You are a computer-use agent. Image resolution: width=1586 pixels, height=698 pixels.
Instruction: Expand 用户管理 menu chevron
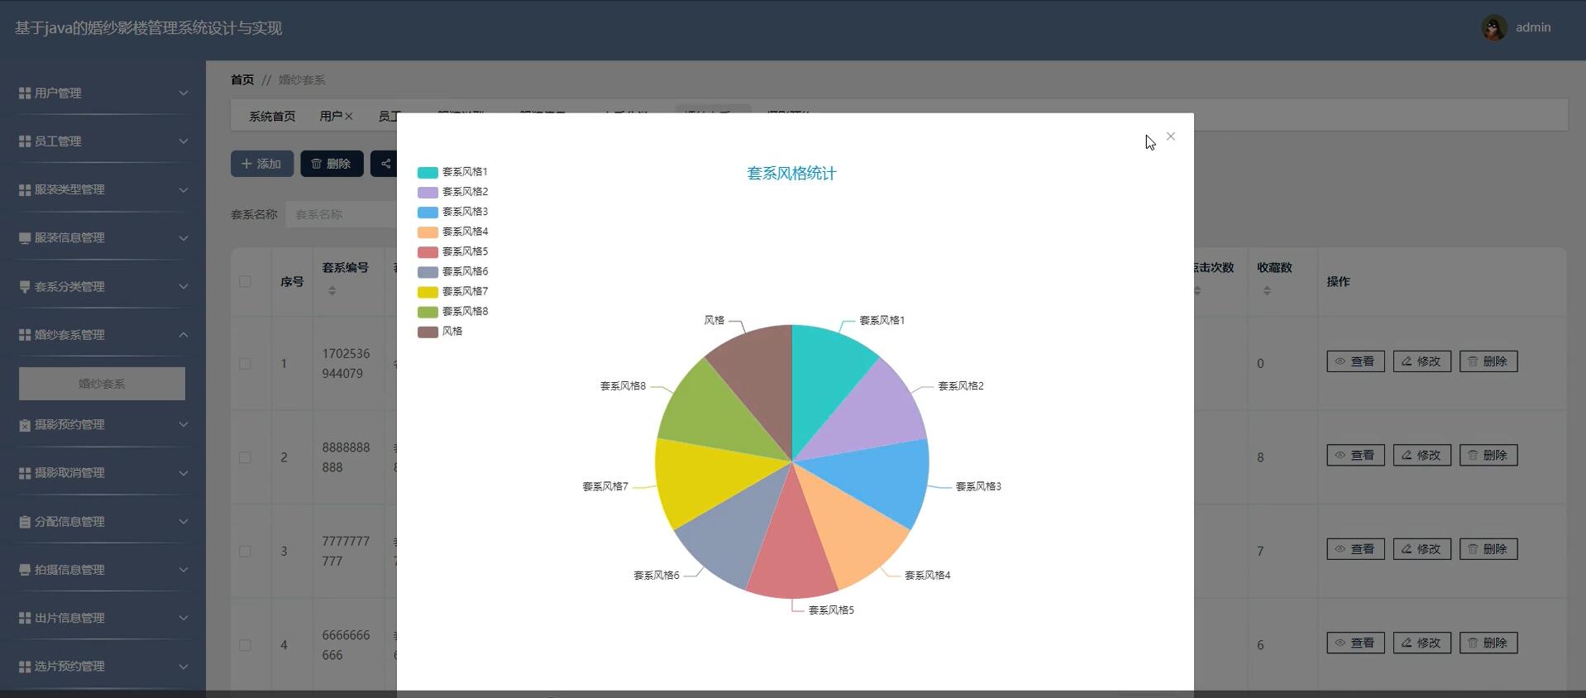pos(184,93)
